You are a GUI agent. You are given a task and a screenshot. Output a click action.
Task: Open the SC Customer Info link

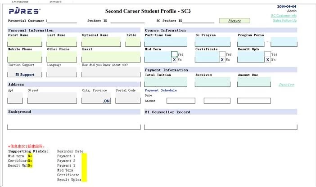click(x=284, y=16)
